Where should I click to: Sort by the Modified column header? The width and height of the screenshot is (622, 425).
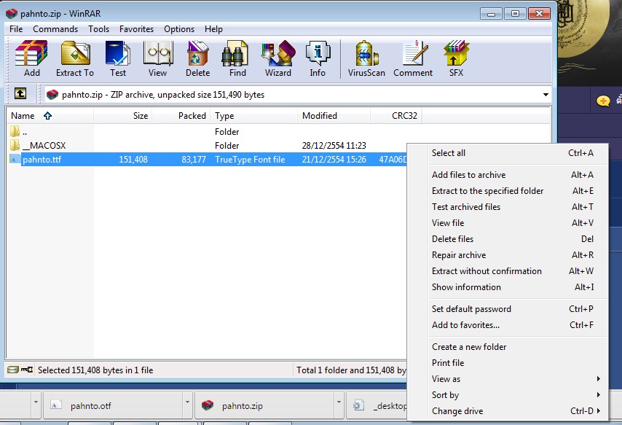pos(334,116)
